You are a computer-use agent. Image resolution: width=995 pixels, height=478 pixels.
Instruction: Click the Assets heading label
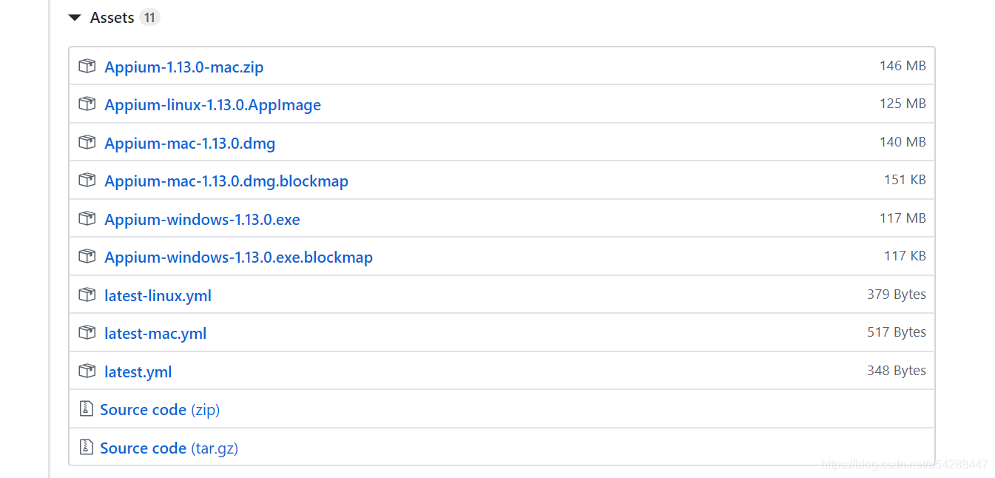pos(112,18)
